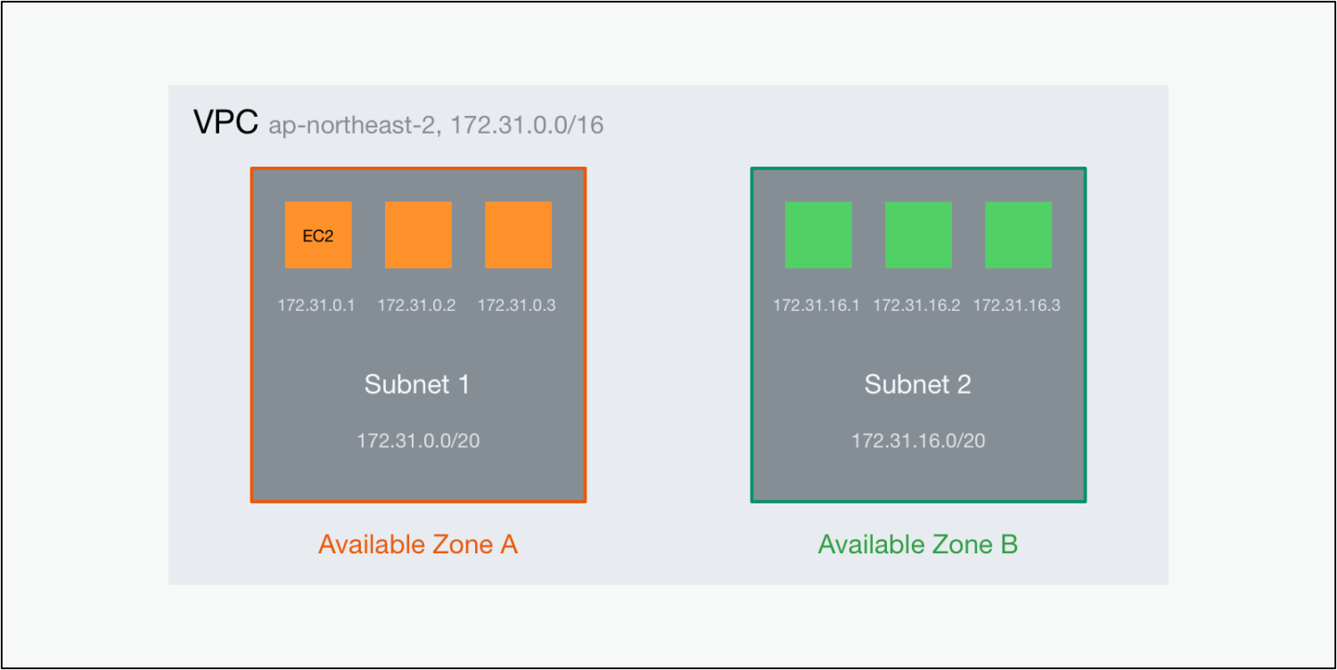Click the ap-northeast-2 region text
This screenshot has height=670, width=1337.
click(352, 126)
